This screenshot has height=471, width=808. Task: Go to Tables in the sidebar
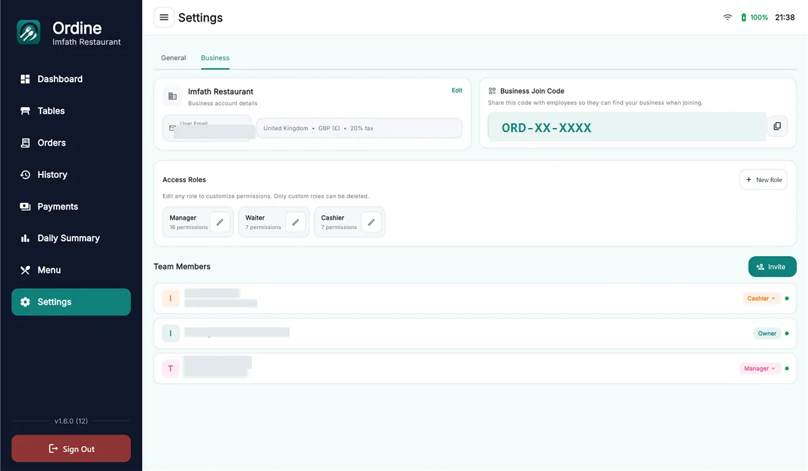pyautogui.click(x=71, y=111)
